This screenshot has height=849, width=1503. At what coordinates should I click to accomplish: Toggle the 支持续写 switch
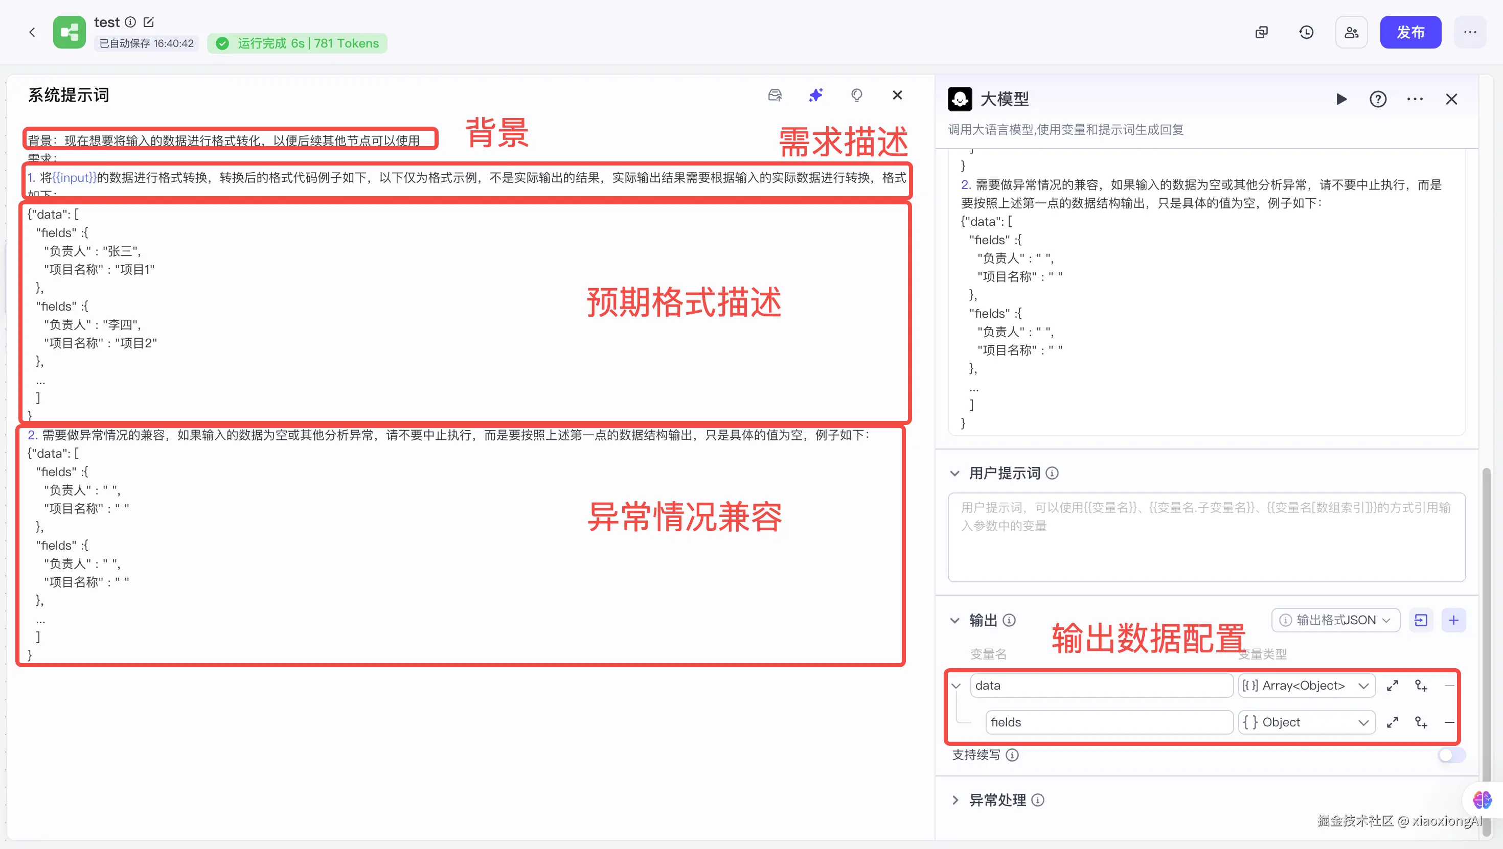pyautogui.click(x=1451, y=755)
